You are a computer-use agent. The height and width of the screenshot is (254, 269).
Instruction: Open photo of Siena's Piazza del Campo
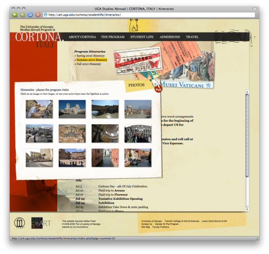[72, 158]
